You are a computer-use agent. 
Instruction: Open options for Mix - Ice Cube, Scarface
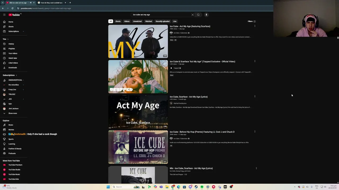click(x=256, y=168)
